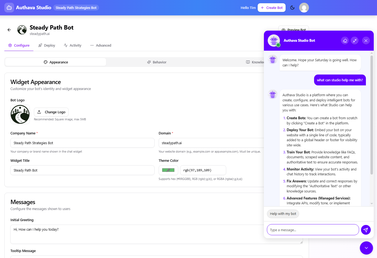Collapse chat using the round chevron-down button
The image size is (377, 258).
[366, 248]
